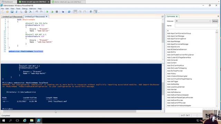Viewport: 221px width, 124px height.
Task: Collapse the WindowsFeature IIS block fold marker
Action: (x=8, y=27)
